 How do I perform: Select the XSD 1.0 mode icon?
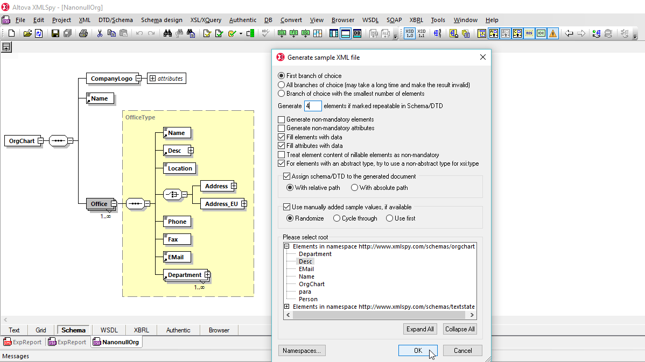[x=410, y=33]
